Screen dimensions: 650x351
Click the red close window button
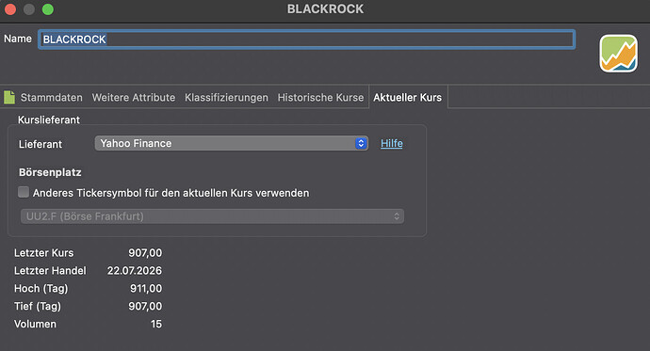(10, 9)
